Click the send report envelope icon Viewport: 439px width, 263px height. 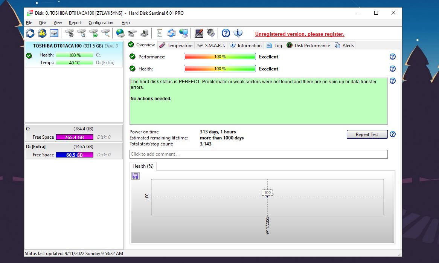click(x=171, y=33)
